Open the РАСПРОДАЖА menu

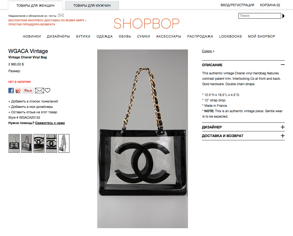click(200, 36)
